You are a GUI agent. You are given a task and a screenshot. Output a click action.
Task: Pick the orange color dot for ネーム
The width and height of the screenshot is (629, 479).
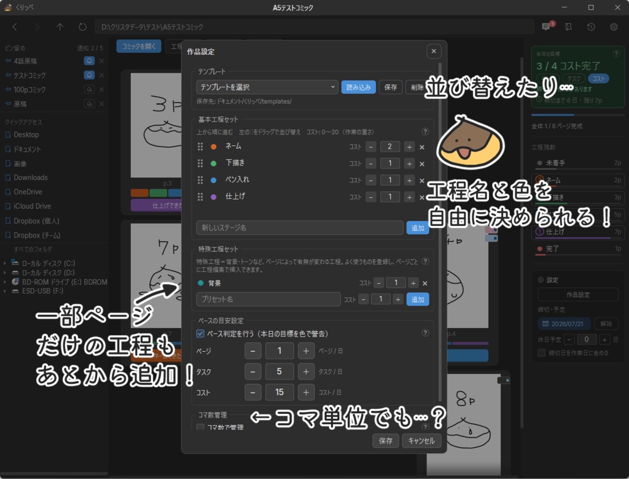(x=214, y=147)
